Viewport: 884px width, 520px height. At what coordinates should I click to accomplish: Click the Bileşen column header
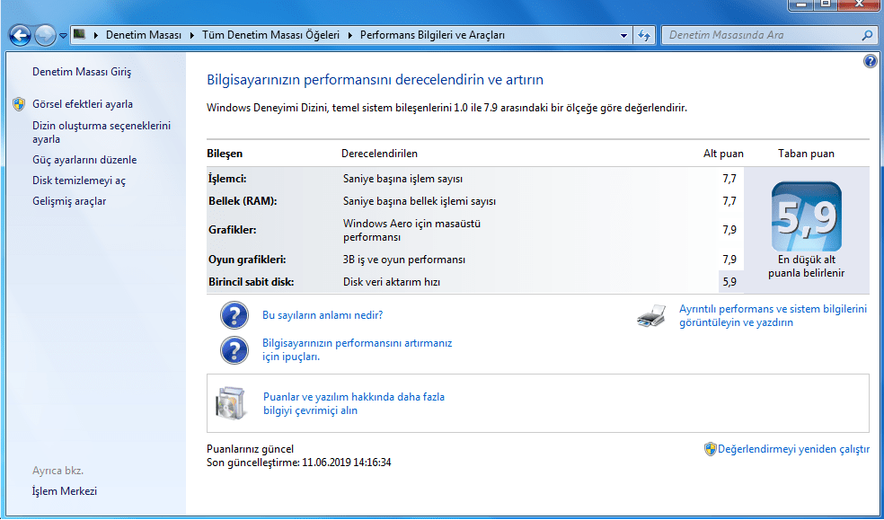[225, 154]
